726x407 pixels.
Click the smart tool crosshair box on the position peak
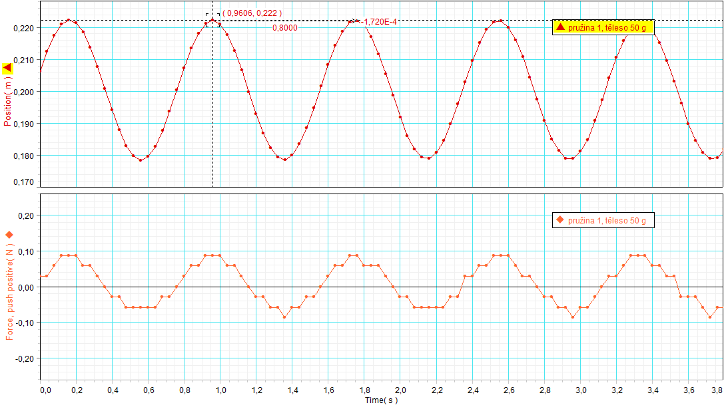coord(213,21)
